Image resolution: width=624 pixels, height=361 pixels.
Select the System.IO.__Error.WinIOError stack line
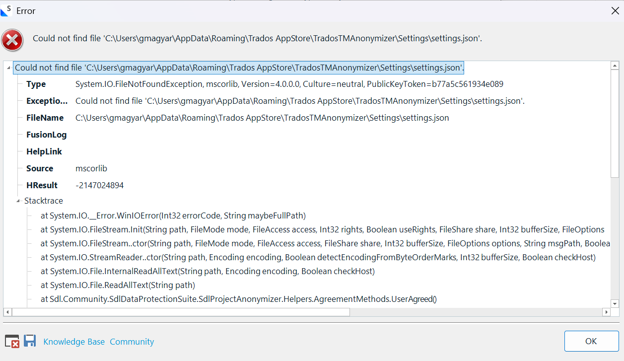coord(173,216)
